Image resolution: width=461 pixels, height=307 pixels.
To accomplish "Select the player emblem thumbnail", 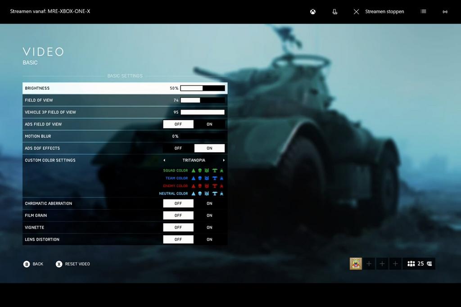I will (356, 264).
